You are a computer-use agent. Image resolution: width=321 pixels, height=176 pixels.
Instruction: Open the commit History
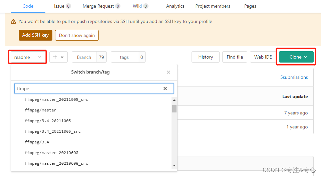click(206, 57)
